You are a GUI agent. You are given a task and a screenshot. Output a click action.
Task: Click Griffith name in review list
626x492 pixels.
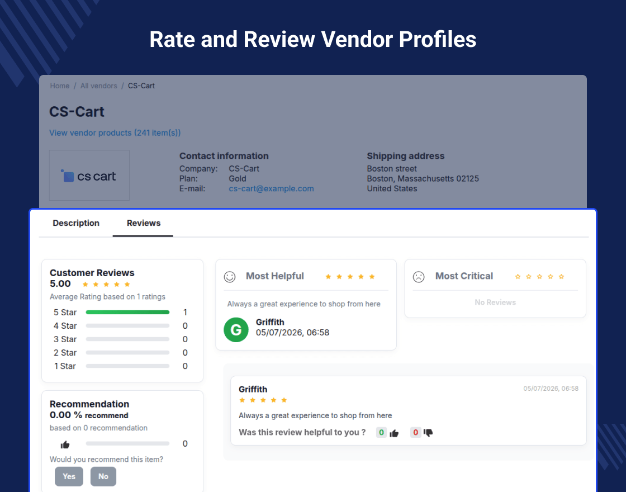pos(253,389)
